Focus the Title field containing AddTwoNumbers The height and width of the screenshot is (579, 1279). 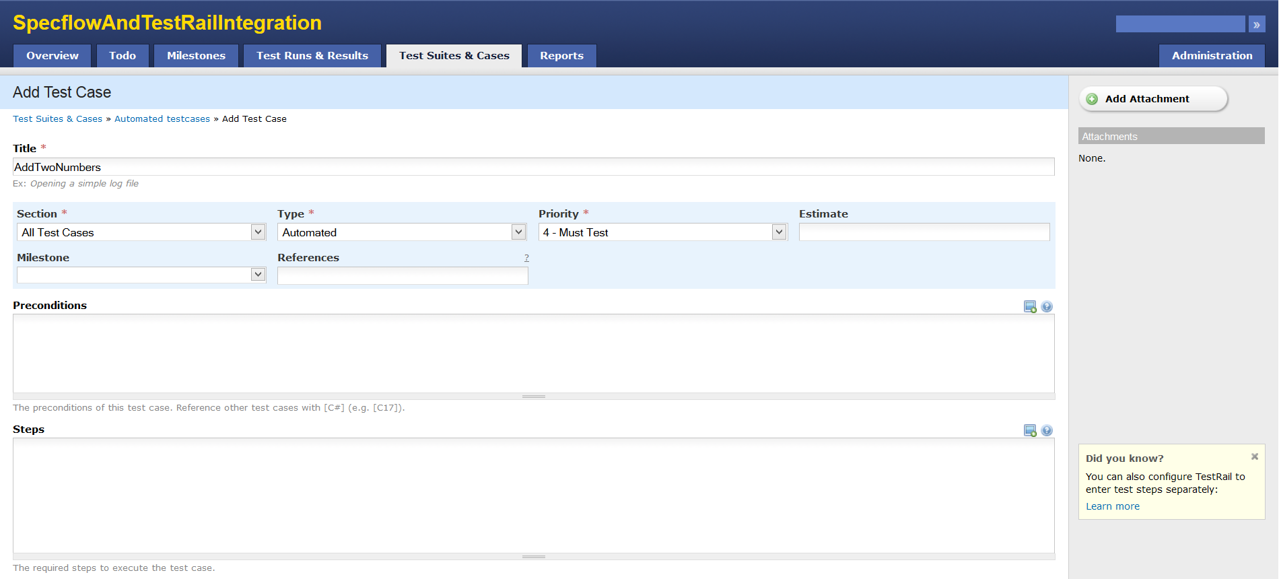pos(533,167)
